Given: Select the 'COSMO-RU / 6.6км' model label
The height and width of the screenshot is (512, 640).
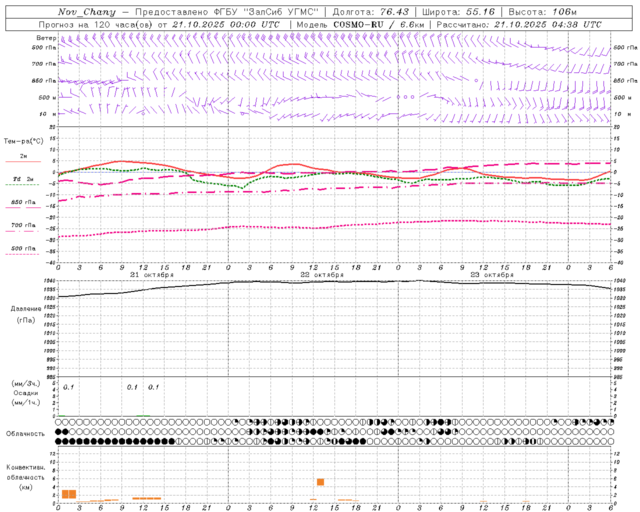Looking at the screenshot, I should coord(379,24).
